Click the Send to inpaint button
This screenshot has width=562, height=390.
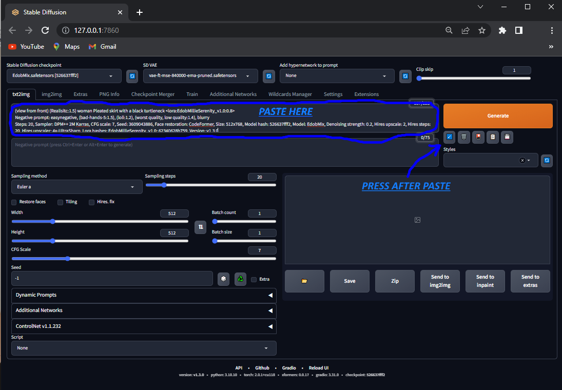point(485,281)
